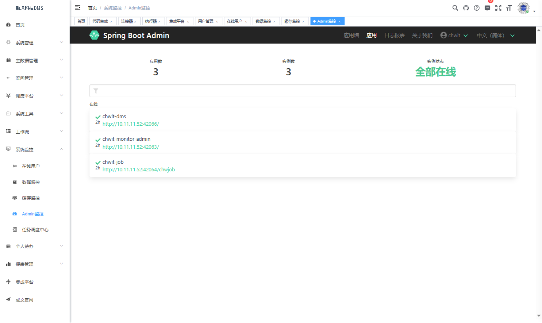Open the 日志报表 navigation item
Viewport: 542px width, 323px height.
(x=394, y=35)
